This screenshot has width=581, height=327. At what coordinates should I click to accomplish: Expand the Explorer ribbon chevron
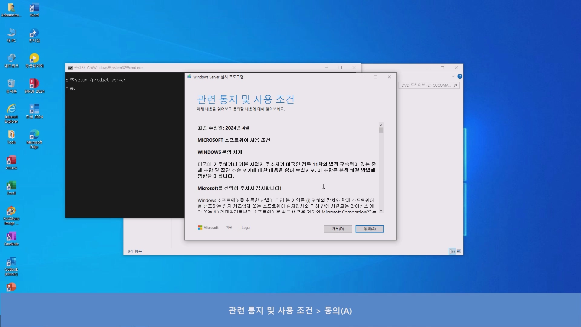[x=453, y=76]
